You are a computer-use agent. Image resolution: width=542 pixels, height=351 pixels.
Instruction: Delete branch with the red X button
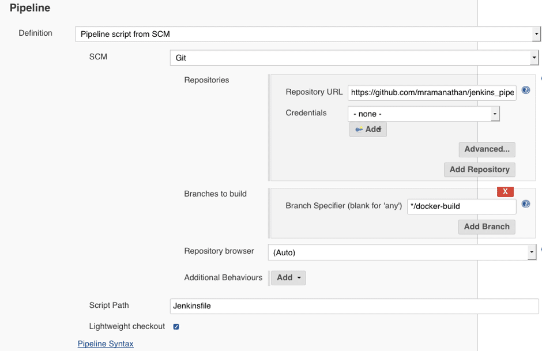pos(505,191)
